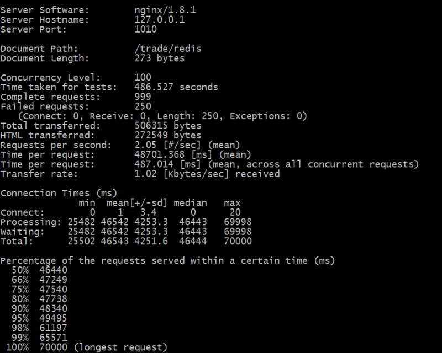The height and width of the screenshot is (353, 442).
Task: Click the 99% percentile value 65571
Action: (x=53, y=338)
